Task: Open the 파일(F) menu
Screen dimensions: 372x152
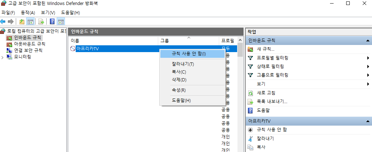Action: click(x=8, y=12)
